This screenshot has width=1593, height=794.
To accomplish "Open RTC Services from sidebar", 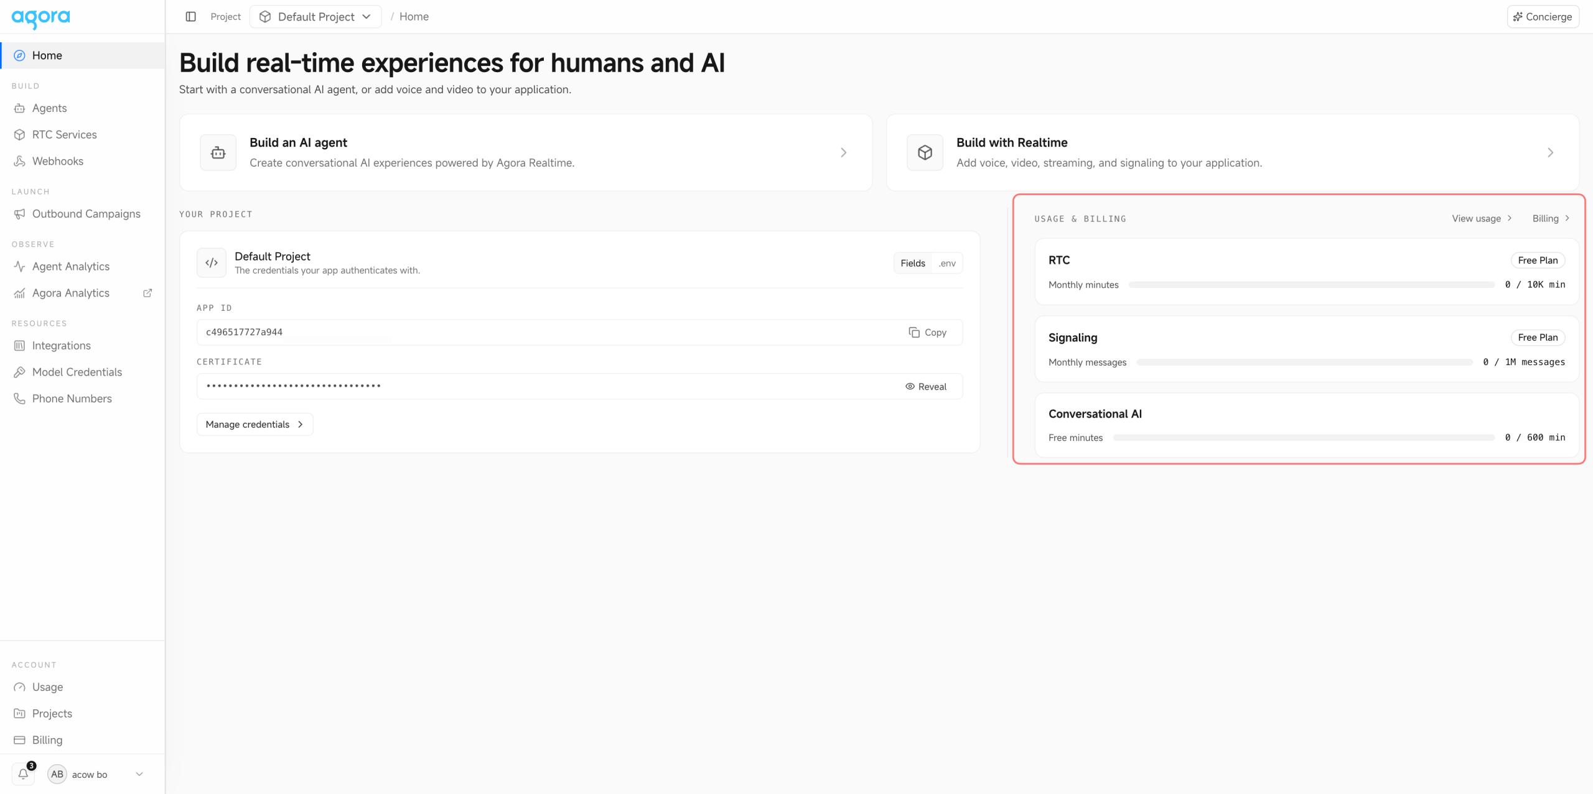I will click(x=83, y=135).
